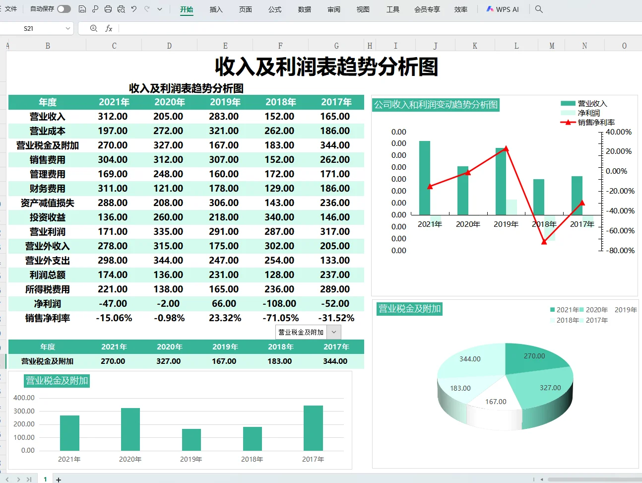Click the Save icon in quick toolbar
642x483 pixels.
click(82, 9)
